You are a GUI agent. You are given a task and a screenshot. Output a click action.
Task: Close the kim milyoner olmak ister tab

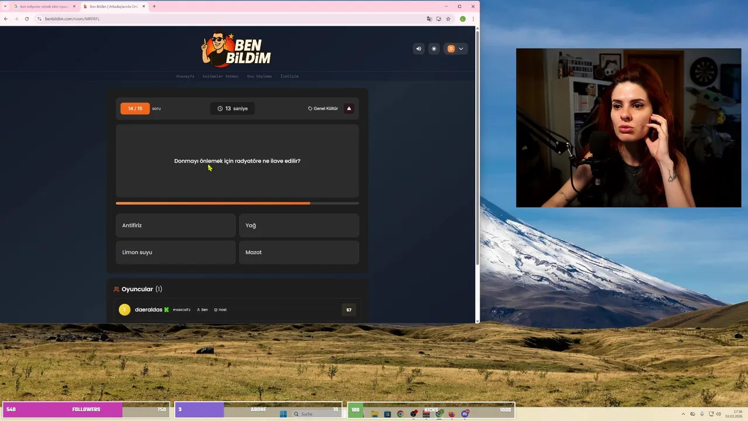click(x=74, y=6)
